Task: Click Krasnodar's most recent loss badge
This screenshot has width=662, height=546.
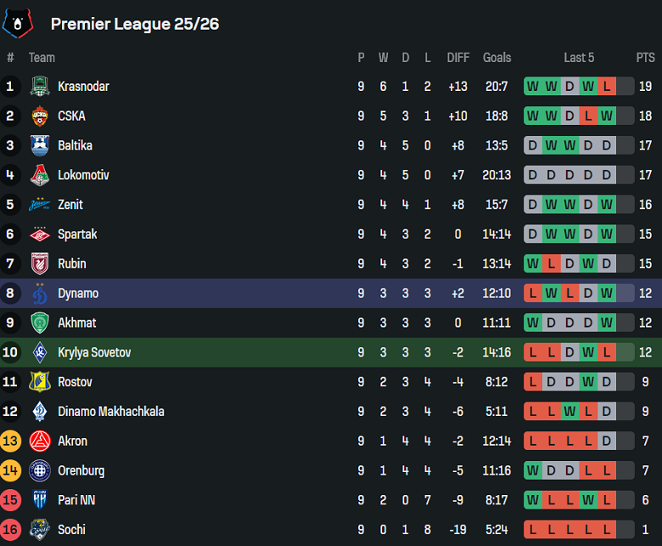Action: click(x=607, y=86)
